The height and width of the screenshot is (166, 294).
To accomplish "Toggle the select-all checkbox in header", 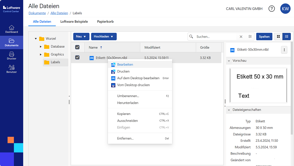I will [77, 47].
